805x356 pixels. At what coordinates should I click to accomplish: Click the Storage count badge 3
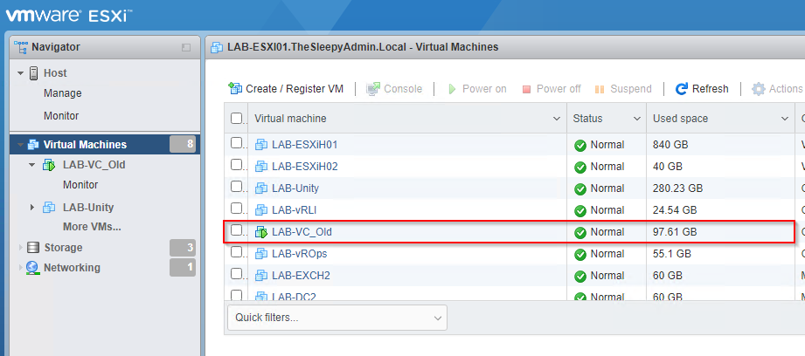[183, 248]
